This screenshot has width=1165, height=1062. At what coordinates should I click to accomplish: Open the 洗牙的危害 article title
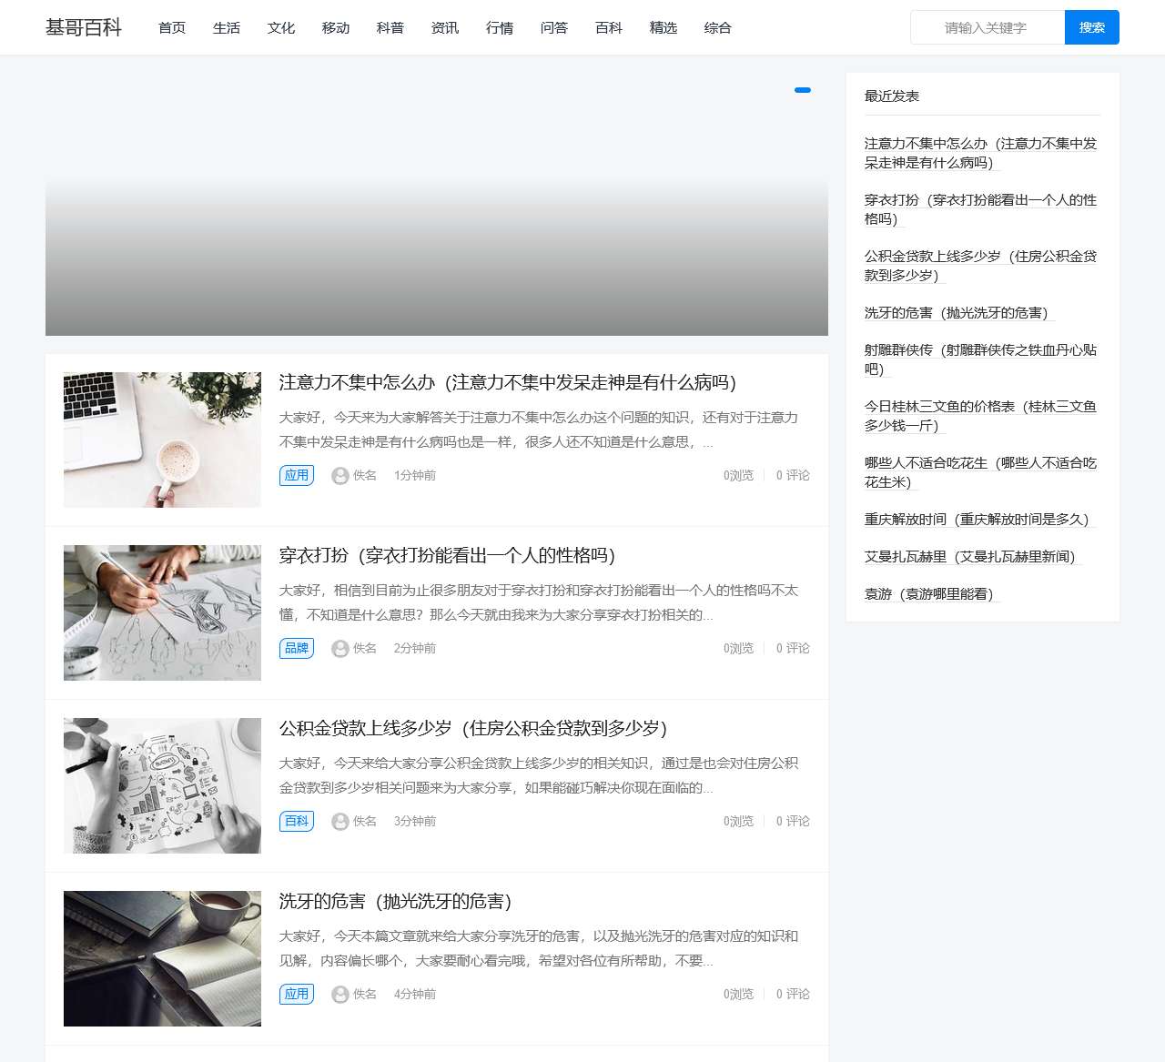tap(395, 901)
